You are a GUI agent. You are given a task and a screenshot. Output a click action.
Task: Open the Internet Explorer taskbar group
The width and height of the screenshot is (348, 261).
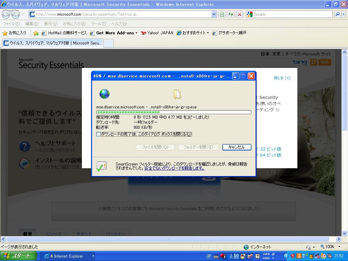click(x=68, y=256)
